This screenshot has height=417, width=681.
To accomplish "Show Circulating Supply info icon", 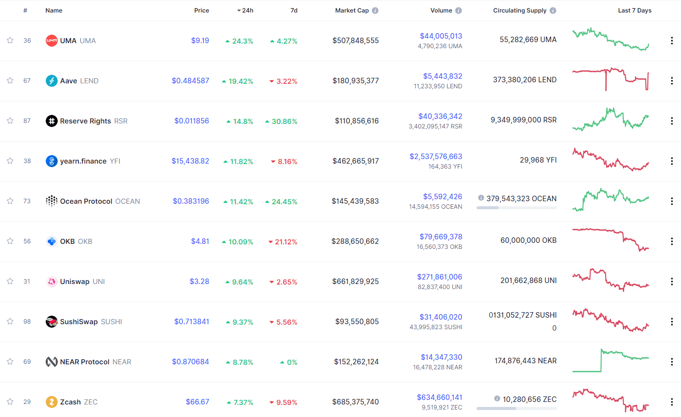I will [553, 11].
